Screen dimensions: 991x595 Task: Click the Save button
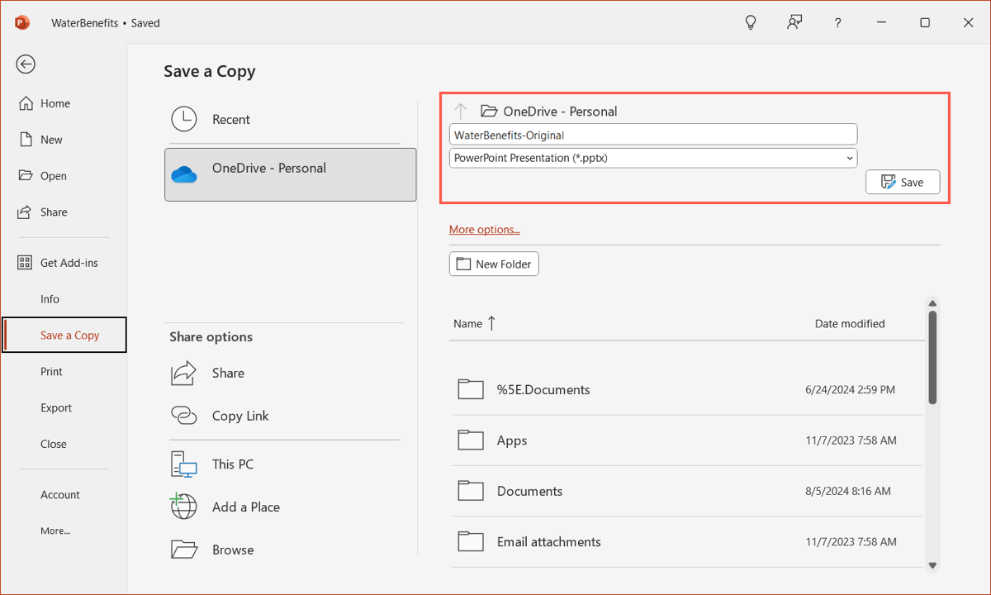pyautogui.click(x=903, y=182)
